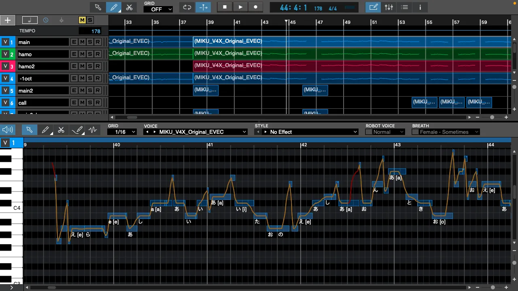Select the scissors tool in top toolbar
518x291 pixels.
click(129, 7)
